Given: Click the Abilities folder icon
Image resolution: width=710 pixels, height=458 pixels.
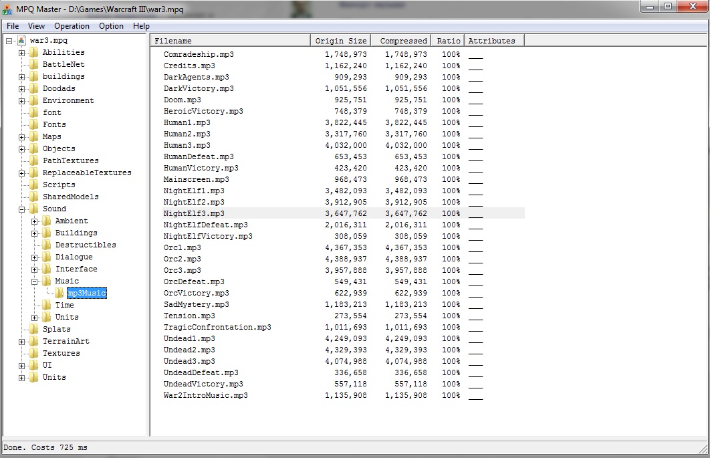Looking at the screenshot, I should point(34,53).
